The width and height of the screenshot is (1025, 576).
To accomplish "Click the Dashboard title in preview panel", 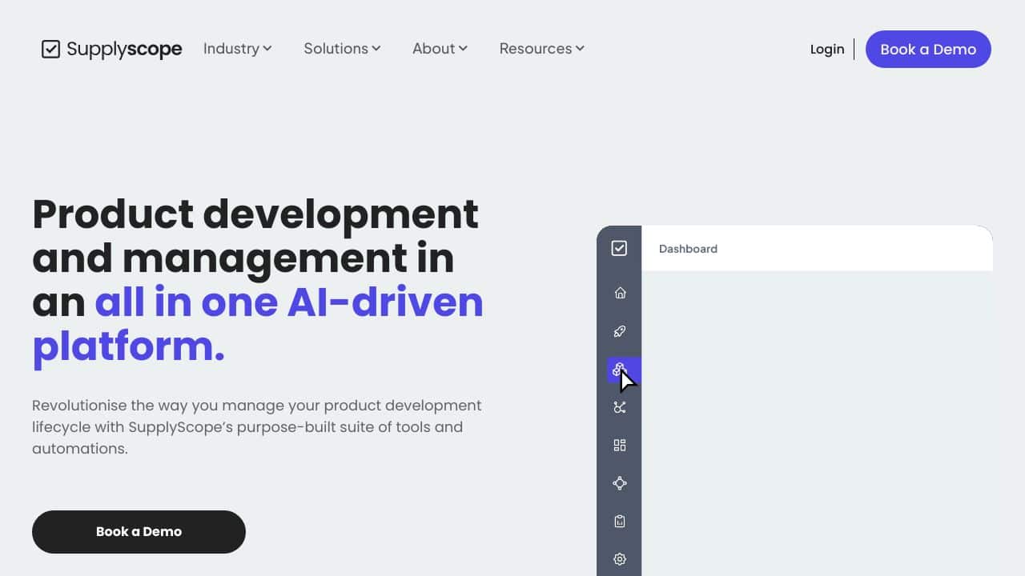I will point(688,249).
